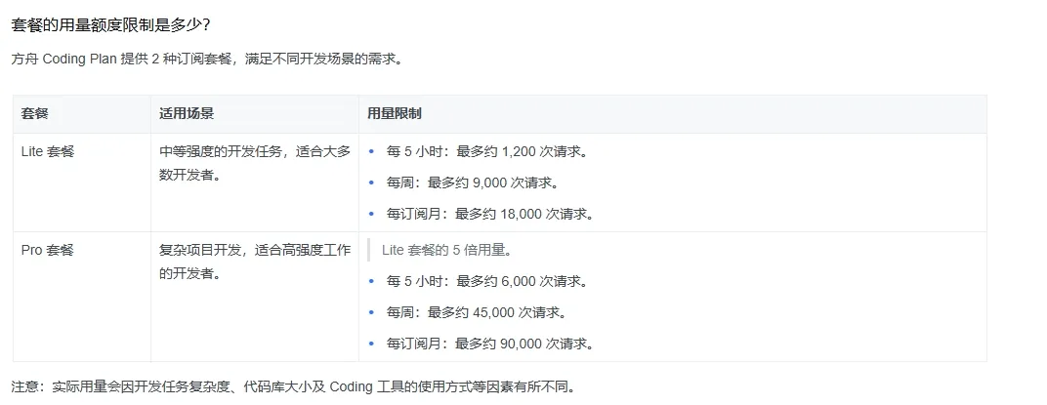Click the description 复杂项目开发
Screen dimensions: 1047x405
point(254,263)
